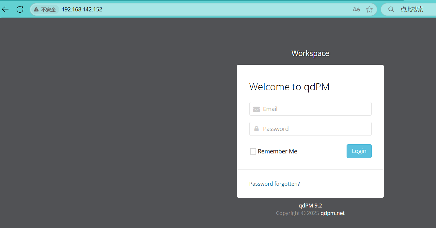Submit with the Login button
The image size is (436, 228).
pos(359,151)
